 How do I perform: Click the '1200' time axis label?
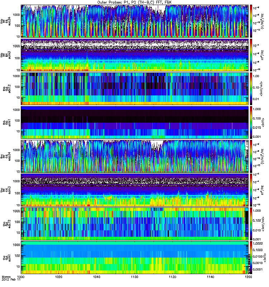(x=248, y=277)
